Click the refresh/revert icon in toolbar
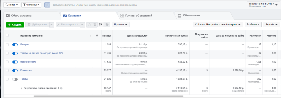281x98 pixels. coord(89,25)
